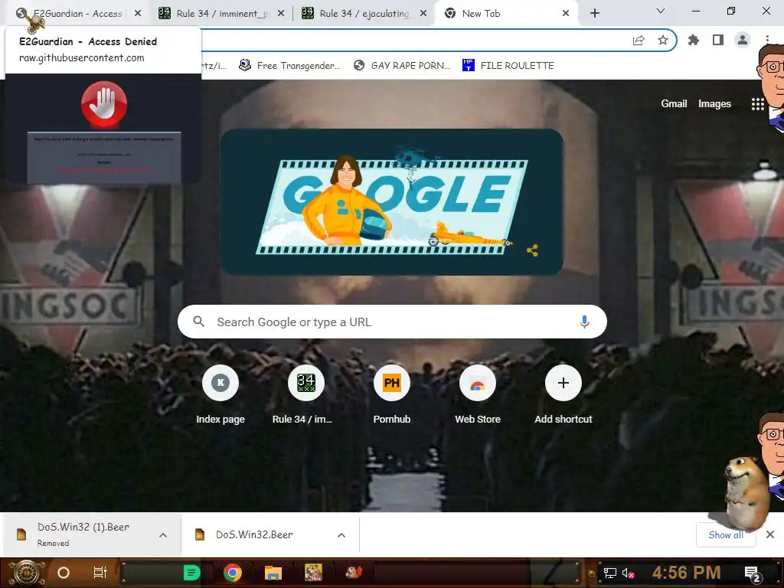The height and width of the screenshot is (588, 784).
Task: Close the E2Guardian tab
Action: pyautogui.click(x=138, y=14)
